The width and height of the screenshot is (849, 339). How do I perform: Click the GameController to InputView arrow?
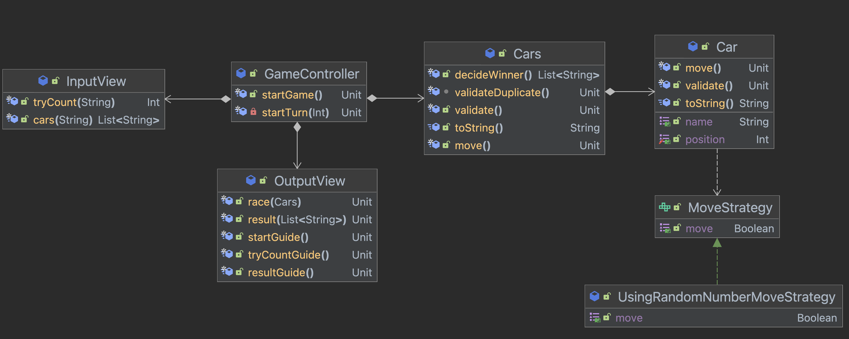(198, 99)
